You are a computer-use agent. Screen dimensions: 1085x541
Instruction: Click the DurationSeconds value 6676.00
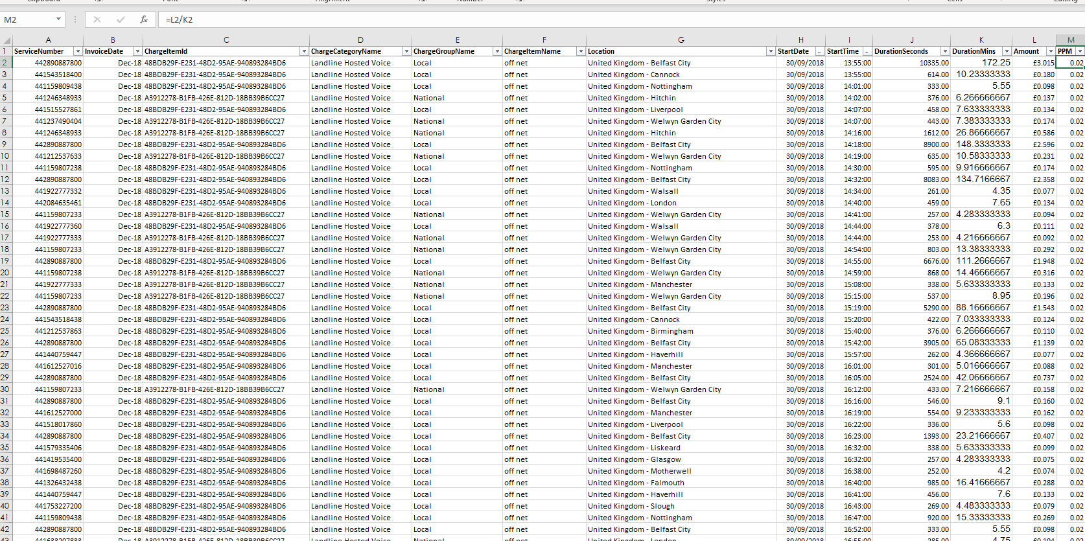[x=911, y=261]
